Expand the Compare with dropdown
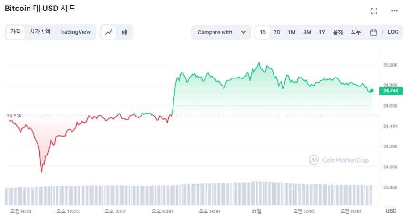The height and width of the screenshot is (215, 406). pyautogui.click(x=221, y=32)
